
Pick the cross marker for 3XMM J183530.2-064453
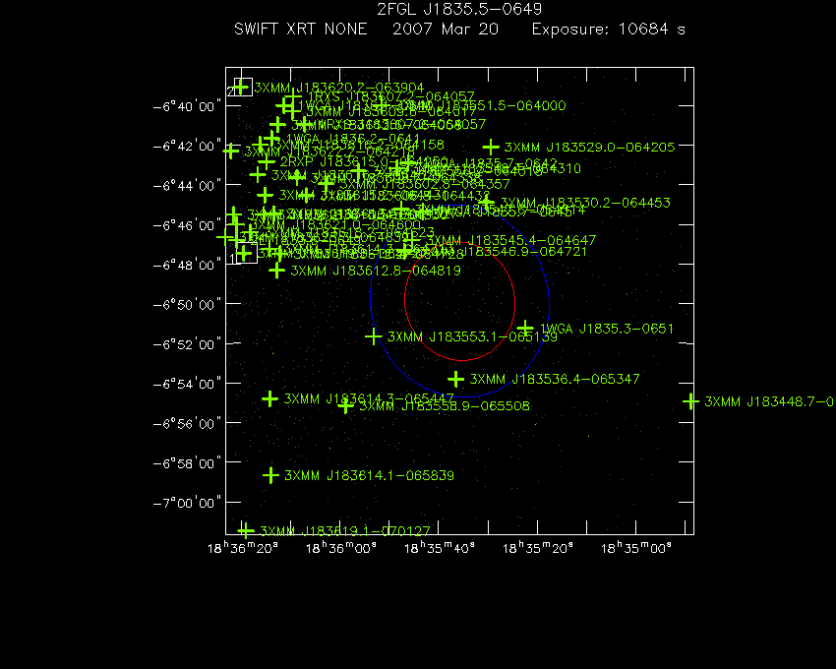tap(486, 203)
